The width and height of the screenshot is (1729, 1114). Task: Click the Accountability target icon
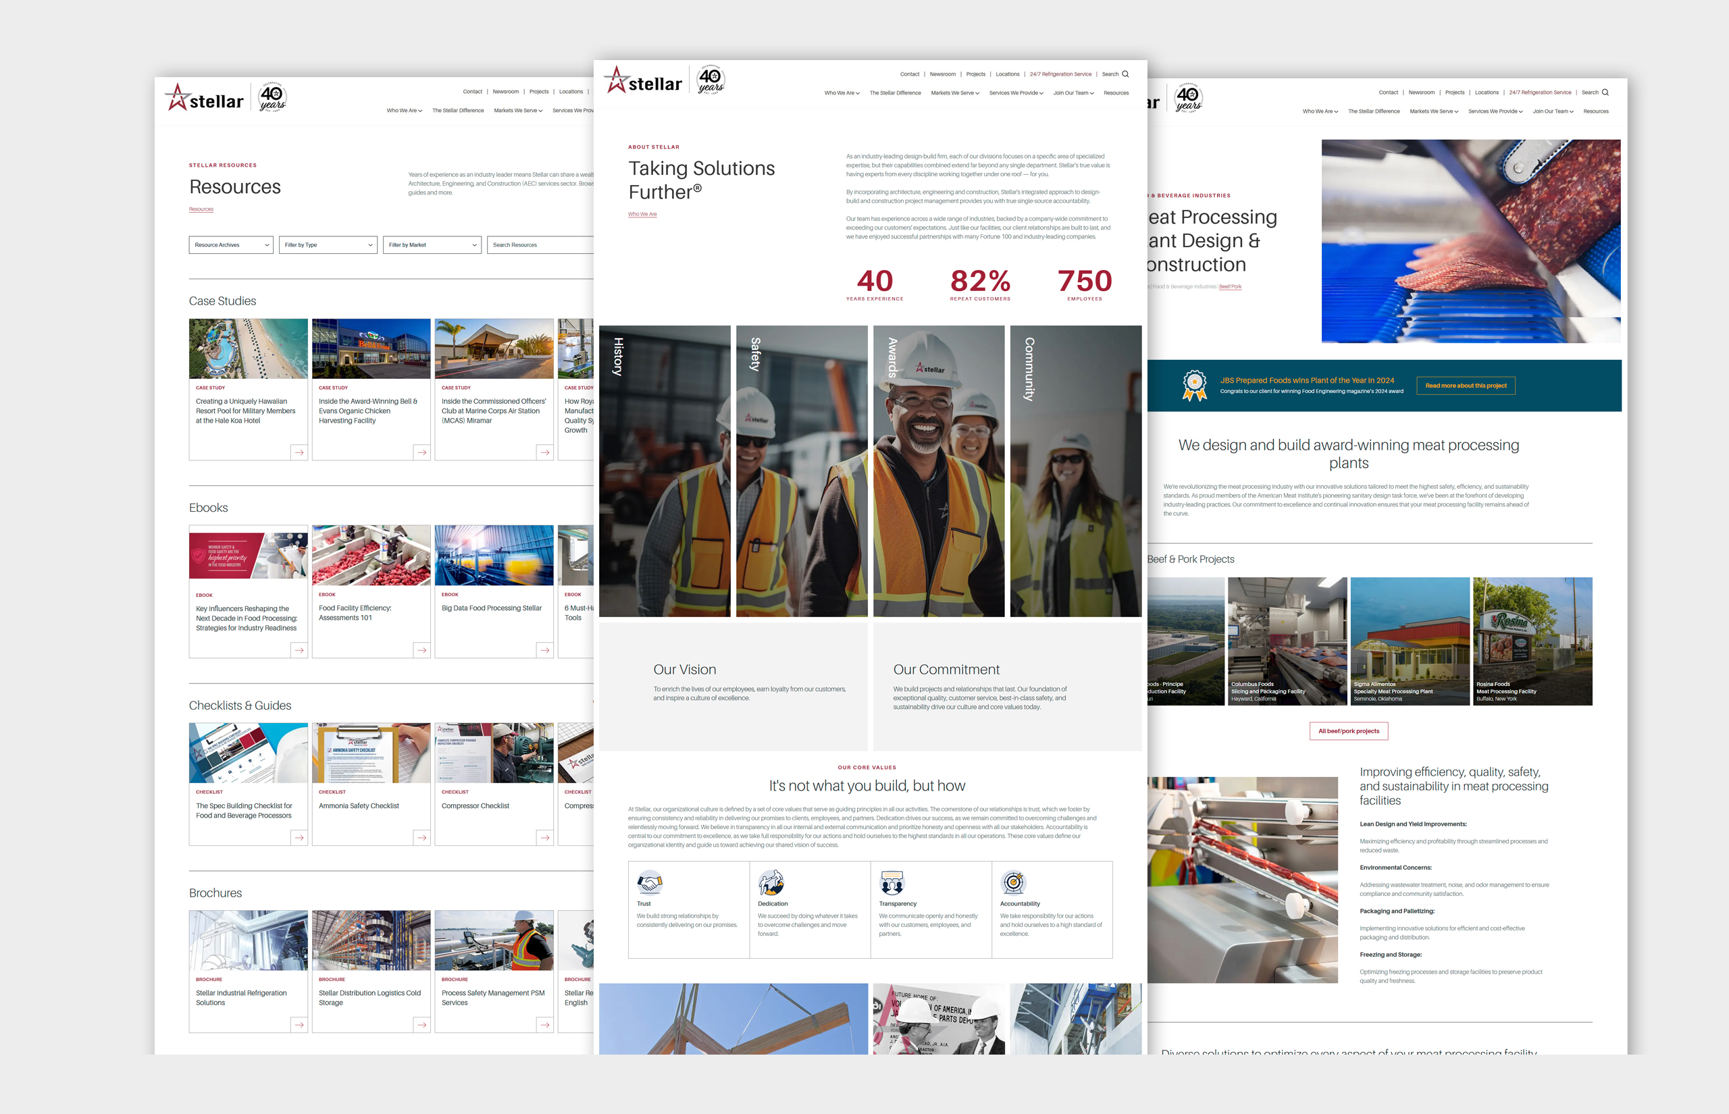coord(1014,883)
